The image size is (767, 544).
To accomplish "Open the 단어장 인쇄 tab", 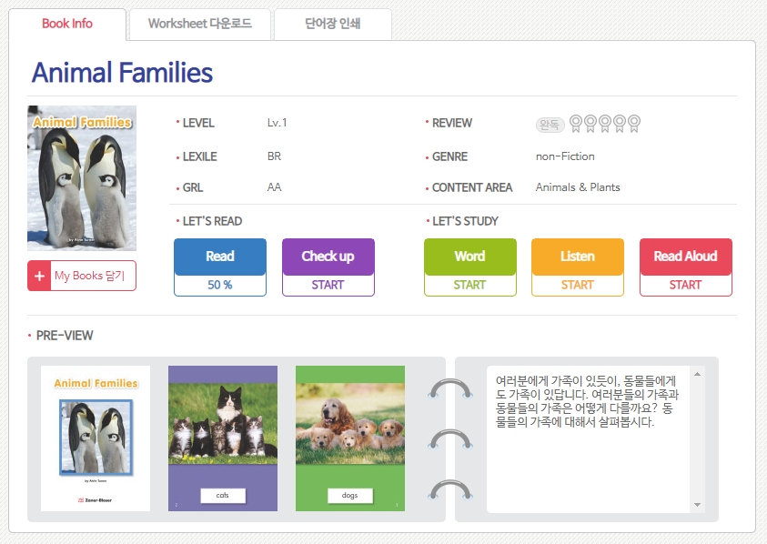I will pyautogui.click(x=333, y=24).
